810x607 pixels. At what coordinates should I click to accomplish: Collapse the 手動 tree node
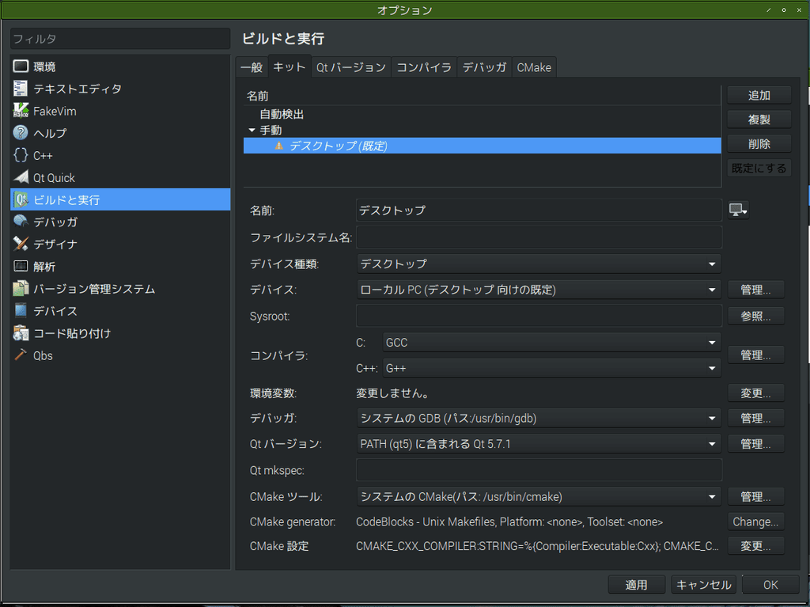click(x=252, y=131)
